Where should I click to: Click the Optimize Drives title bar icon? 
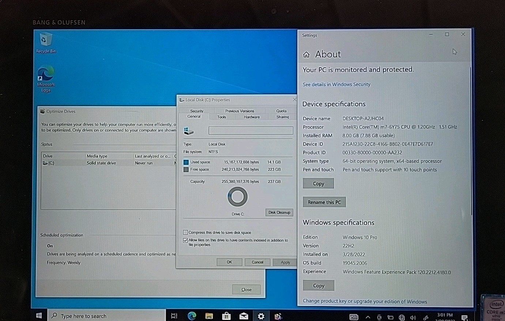42,112
